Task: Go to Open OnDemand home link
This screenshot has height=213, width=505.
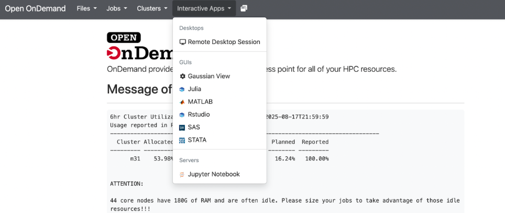Action: pos(35,8)
